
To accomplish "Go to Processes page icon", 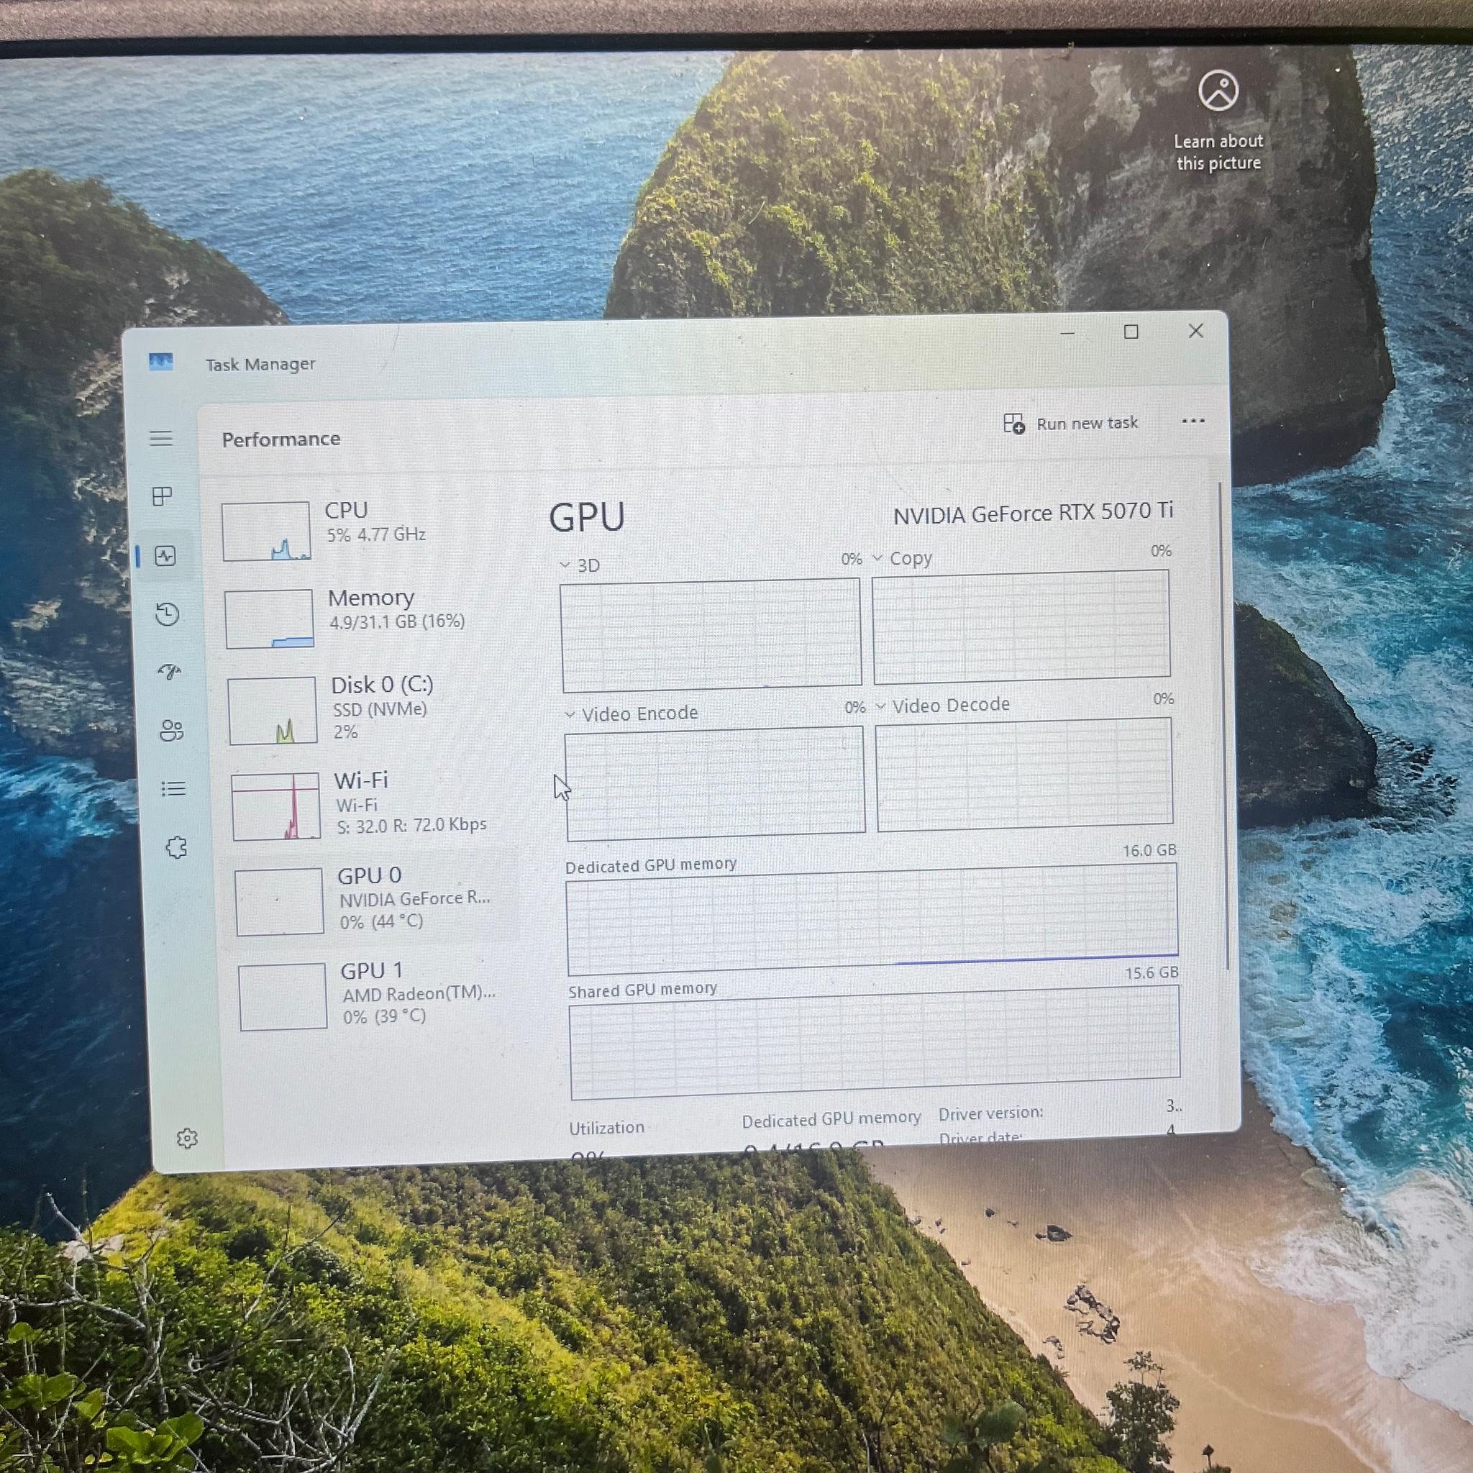I will coord(163,496).
